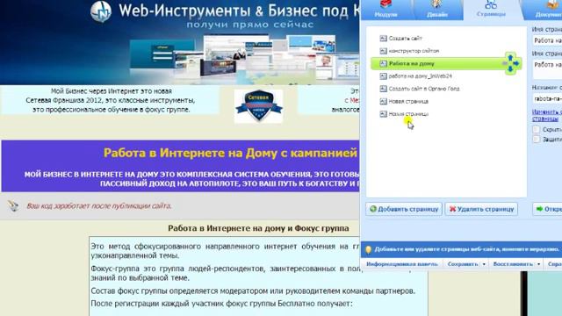562x316 pixels.
Task: Click the 'После регистрации каждый участник' line
Action: pos(221,304)
